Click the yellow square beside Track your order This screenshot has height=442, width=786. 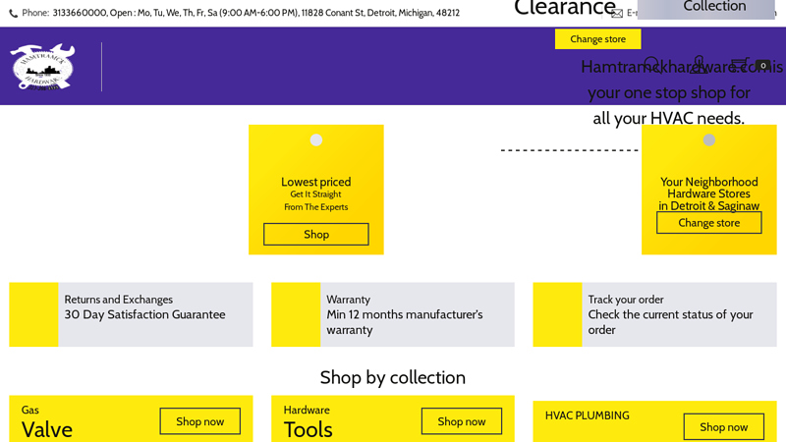[x=557, y=314]
